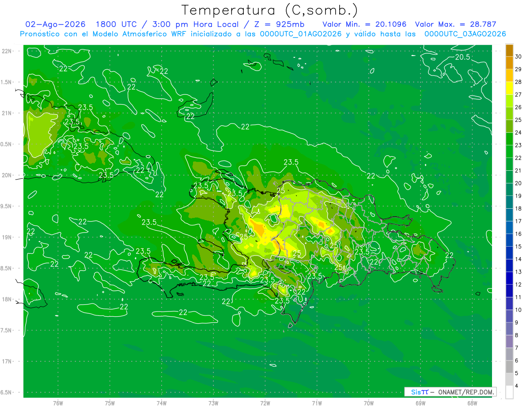Click the "Valor Max. = 28.787" readout
The image size is (530, 409).
pos(456,24)
